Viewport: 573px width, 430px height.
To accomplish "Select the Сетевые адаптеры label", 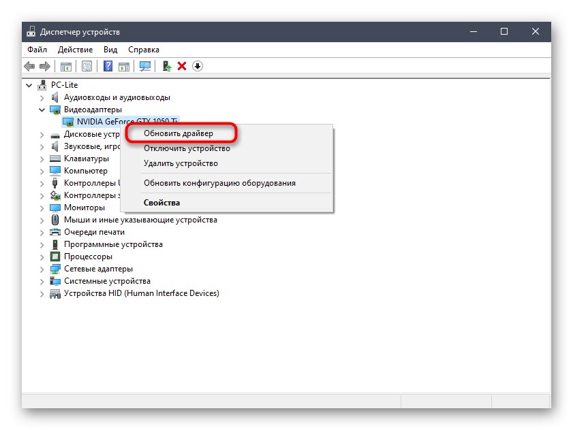I will (98, 269).
